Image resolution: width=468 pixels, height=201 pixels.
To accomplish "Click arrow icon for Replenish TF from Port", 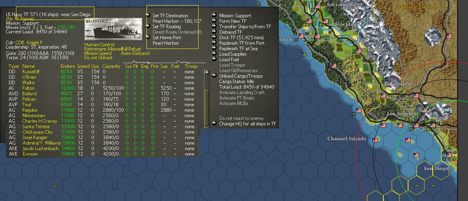I will coord(214,42).
